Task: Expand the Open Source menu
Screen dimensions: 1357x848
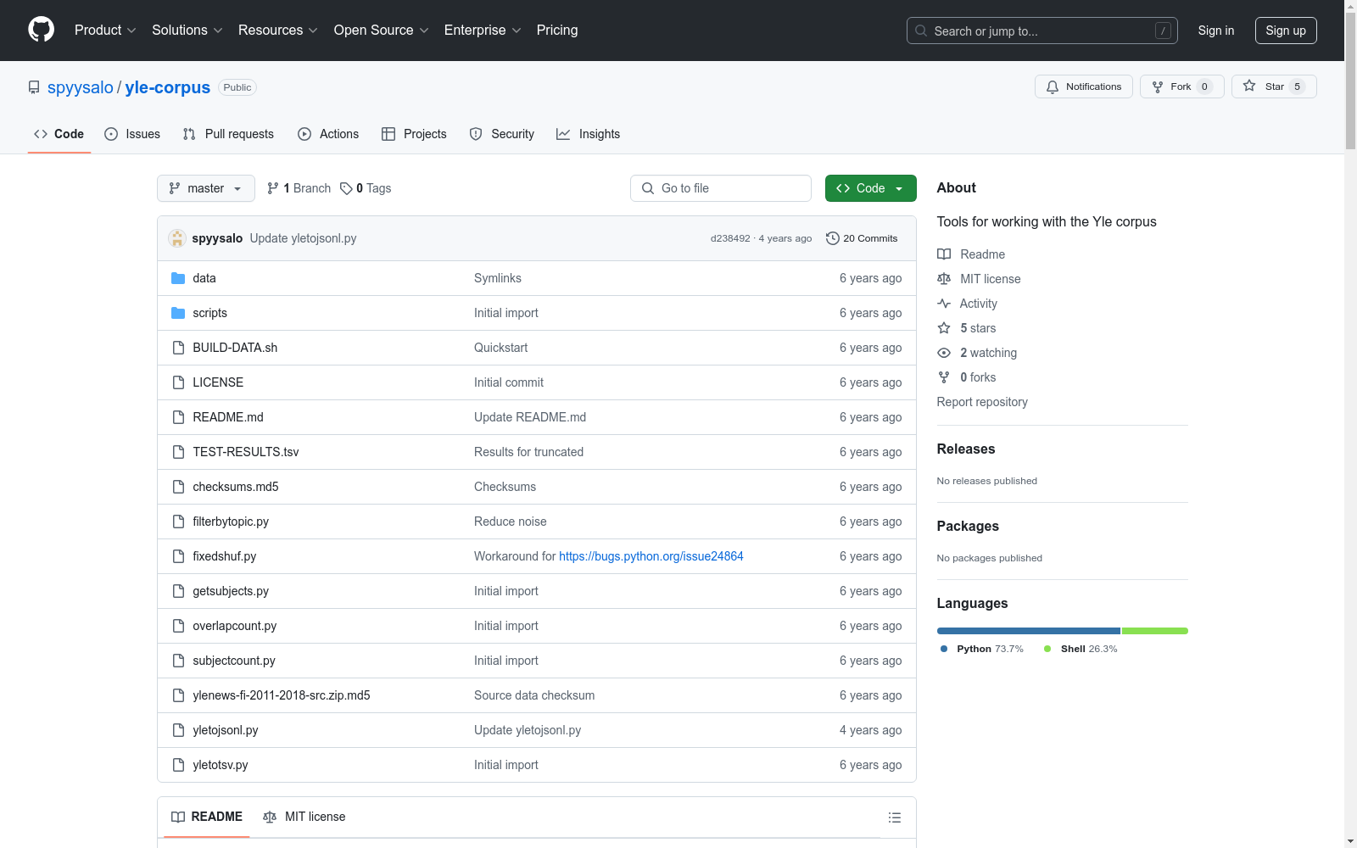Action: click(x=382, y=30)
